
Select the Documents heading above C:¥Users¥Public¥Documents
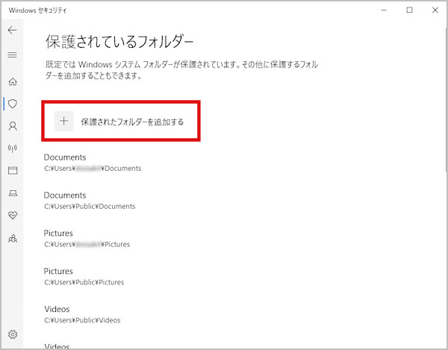(x=65, y=196)
